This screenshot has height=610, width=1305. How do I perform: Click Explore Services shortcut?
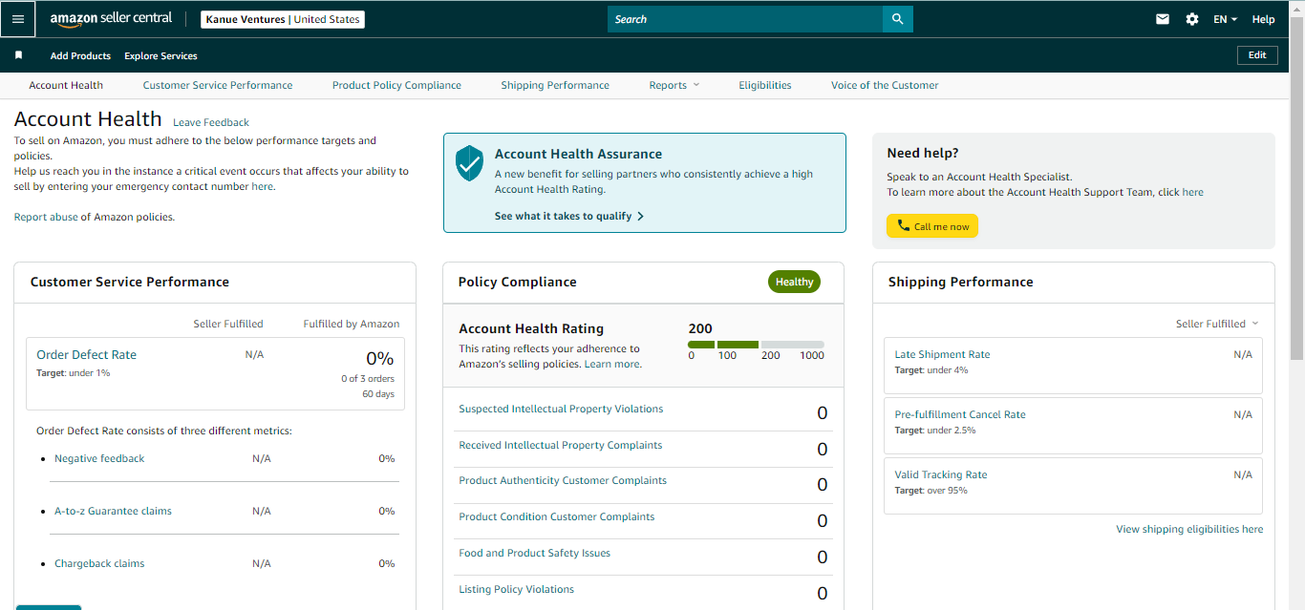click(x=160, y=55)
